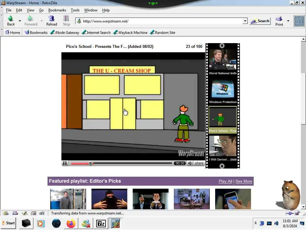Click the IRC chat status bar icon
Viewport: 306px width, 230px height.
coord(42,213)
